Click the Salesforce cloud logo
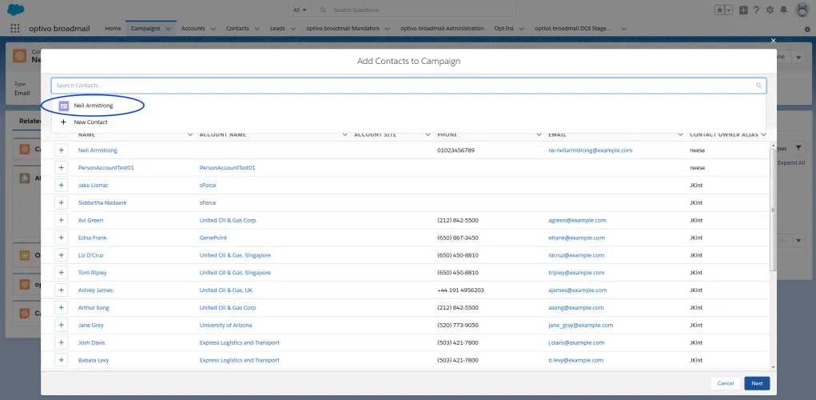Viewport: 816px width, 400px height. [17, 10]
